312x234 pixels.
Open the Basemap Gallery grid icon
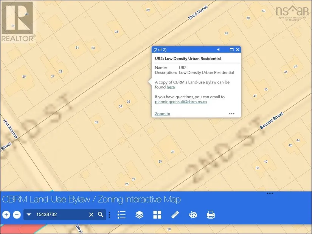pos(157,215)
